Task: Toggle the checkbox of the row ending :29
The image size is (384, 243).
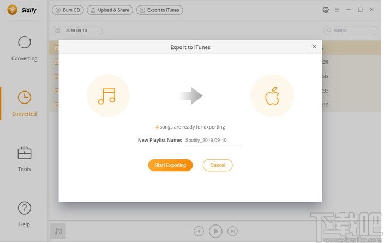Action: (x=57, y=62)
